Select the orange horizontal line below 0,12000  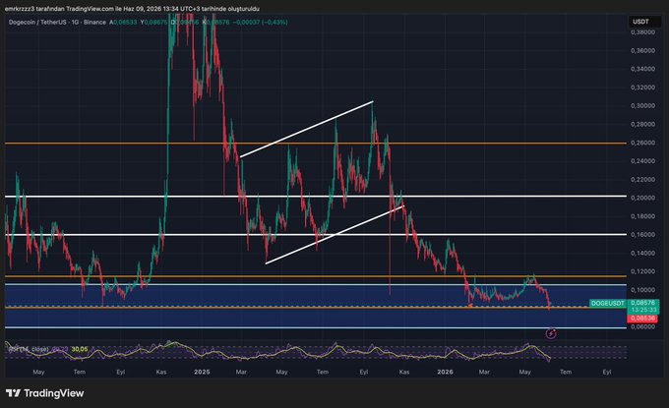click(316, 276)
